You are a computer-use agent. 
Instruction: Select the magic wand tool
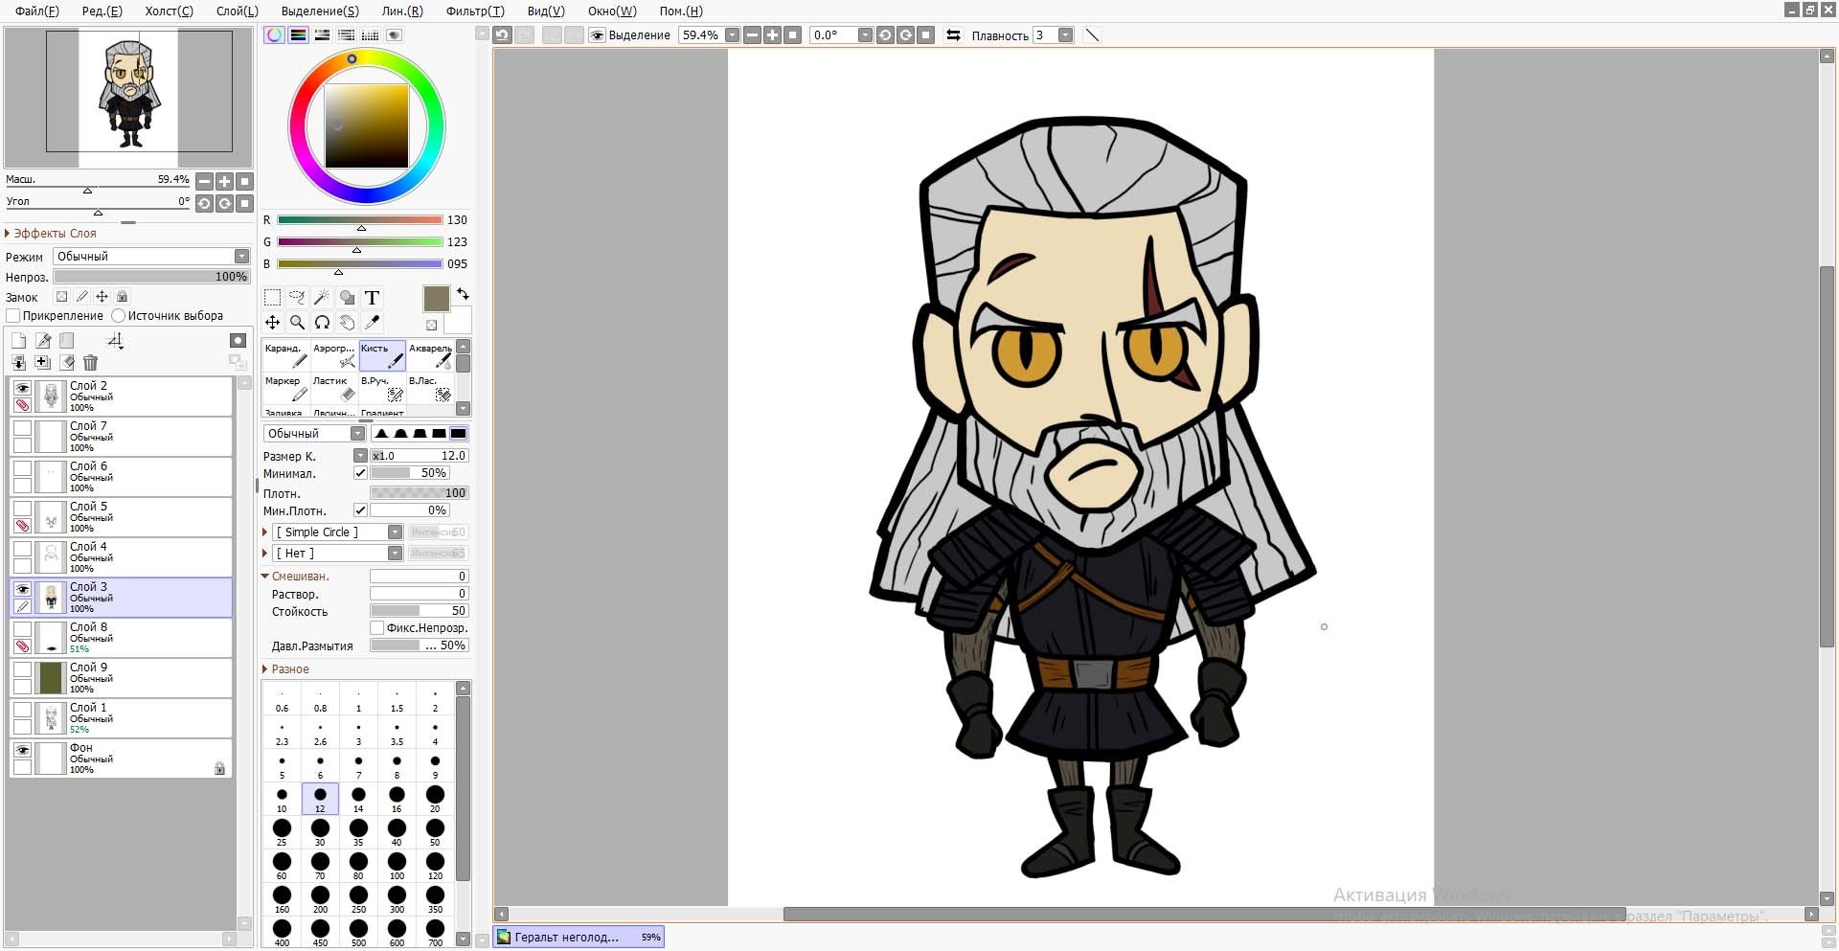pyautogui.click(x=322, y=298)
